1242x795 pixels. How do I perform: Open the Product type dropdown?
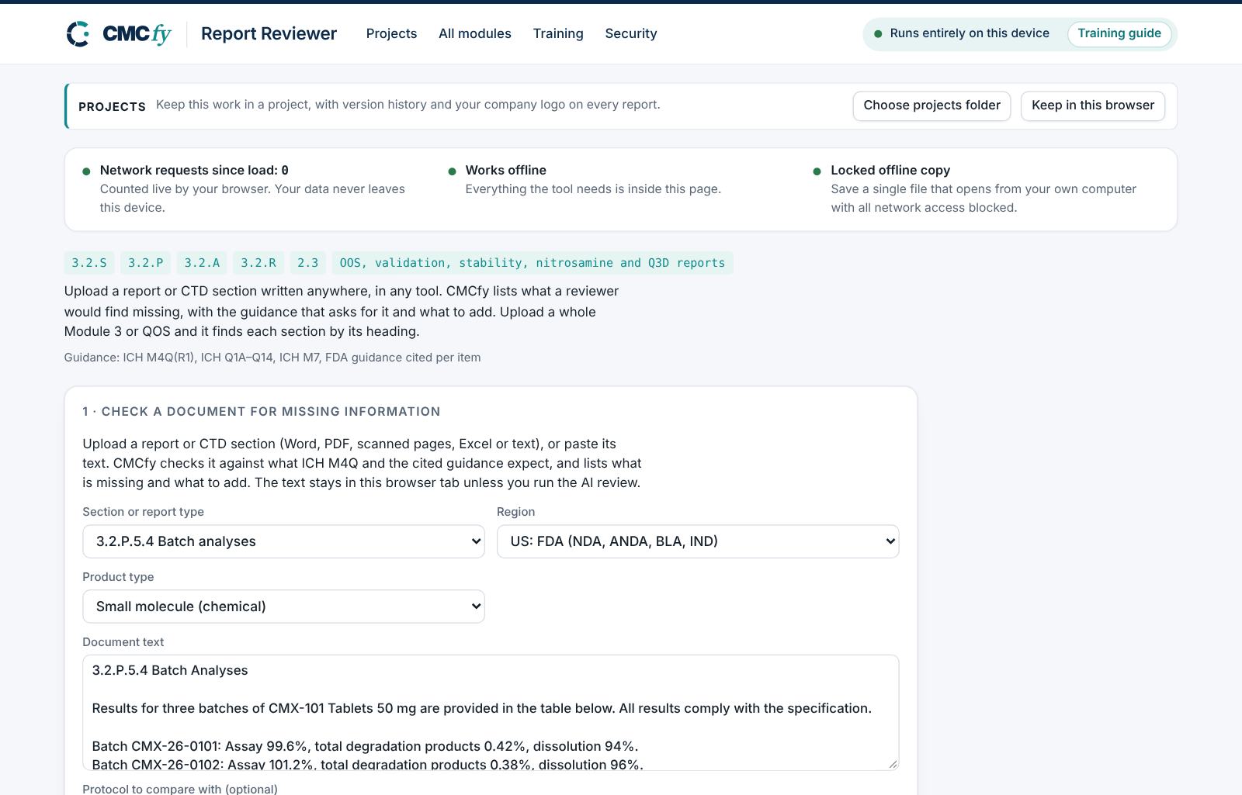coord(283,607)
